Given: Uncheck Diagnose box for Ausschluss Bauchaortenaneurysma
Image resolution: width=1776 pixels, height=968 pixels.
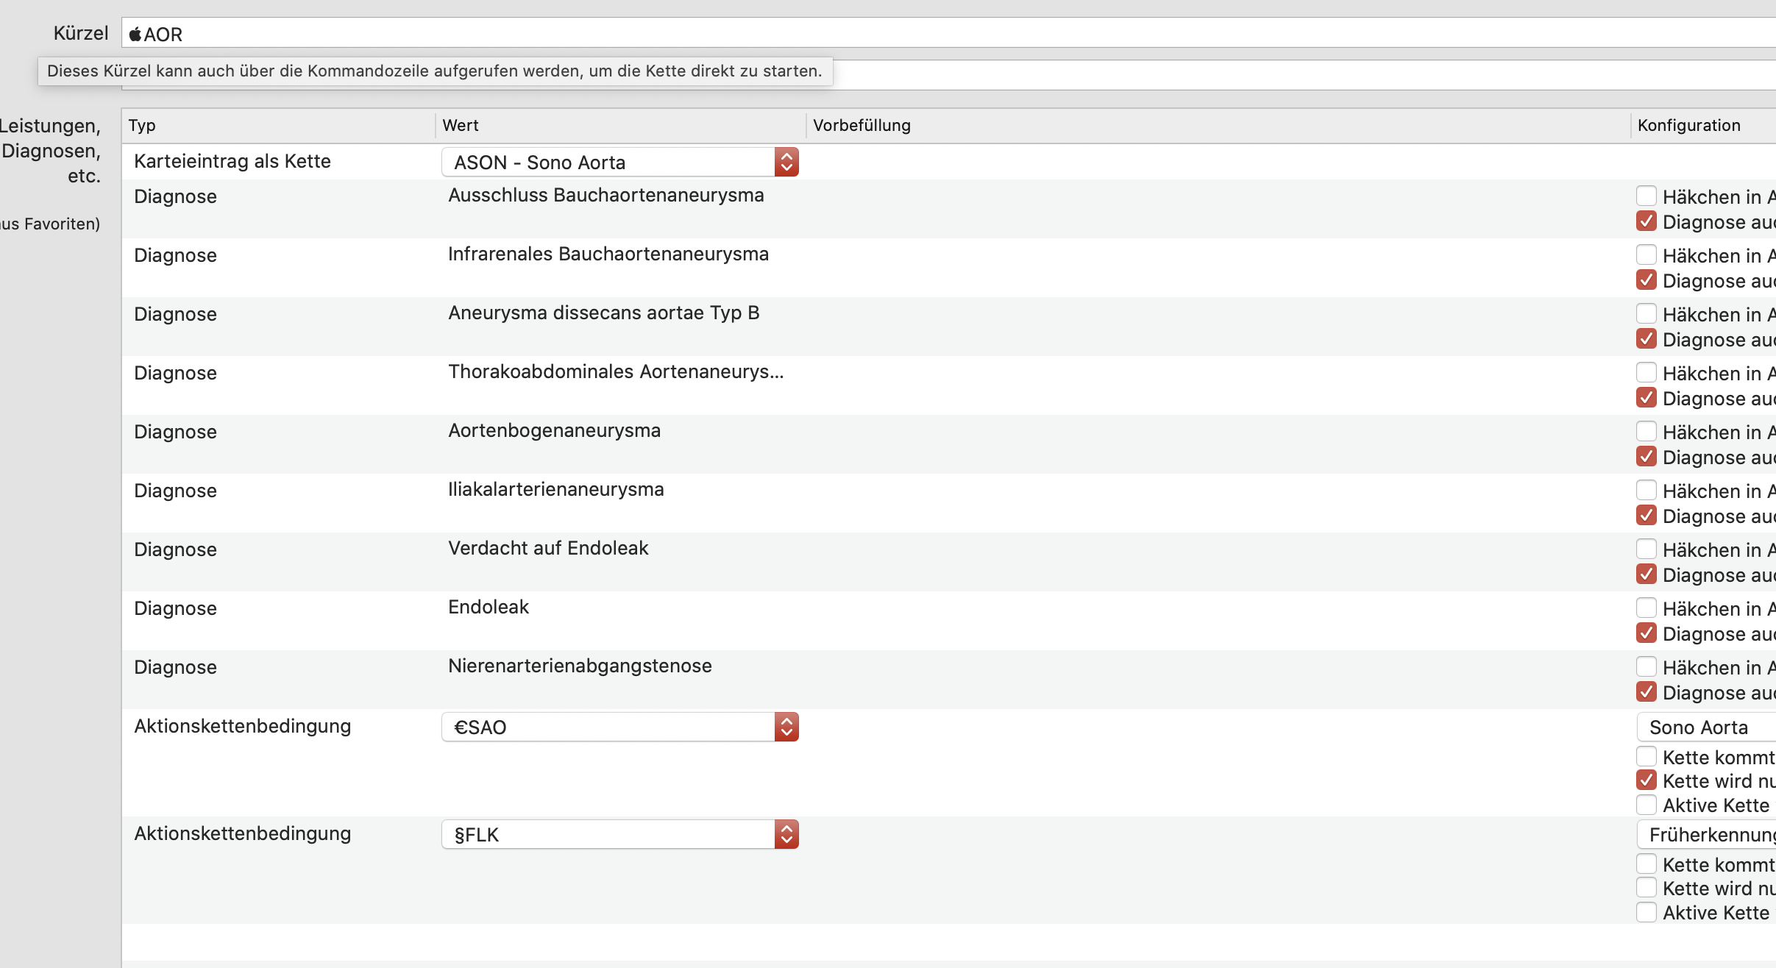Looking at the screenshot, I should [1647, 221].
